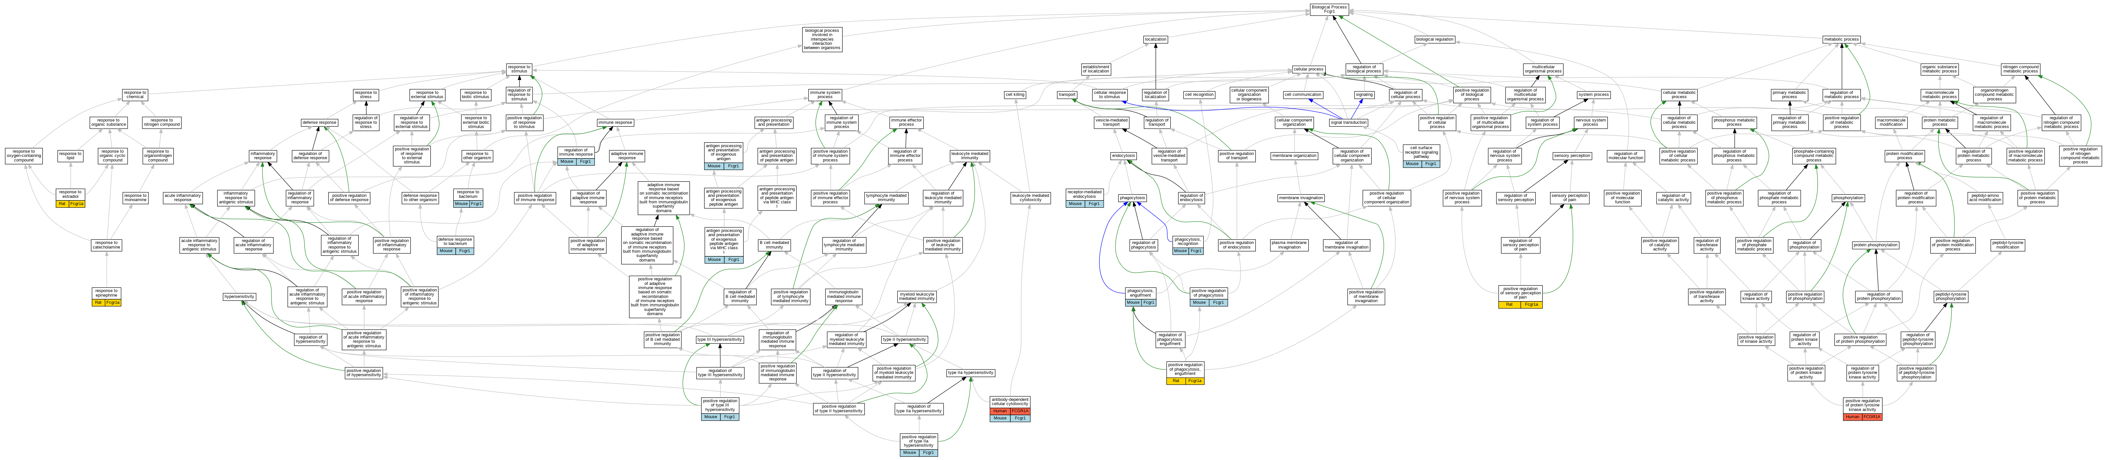
Task: Click the 'immune system process' node
Action: coord(825,95)
